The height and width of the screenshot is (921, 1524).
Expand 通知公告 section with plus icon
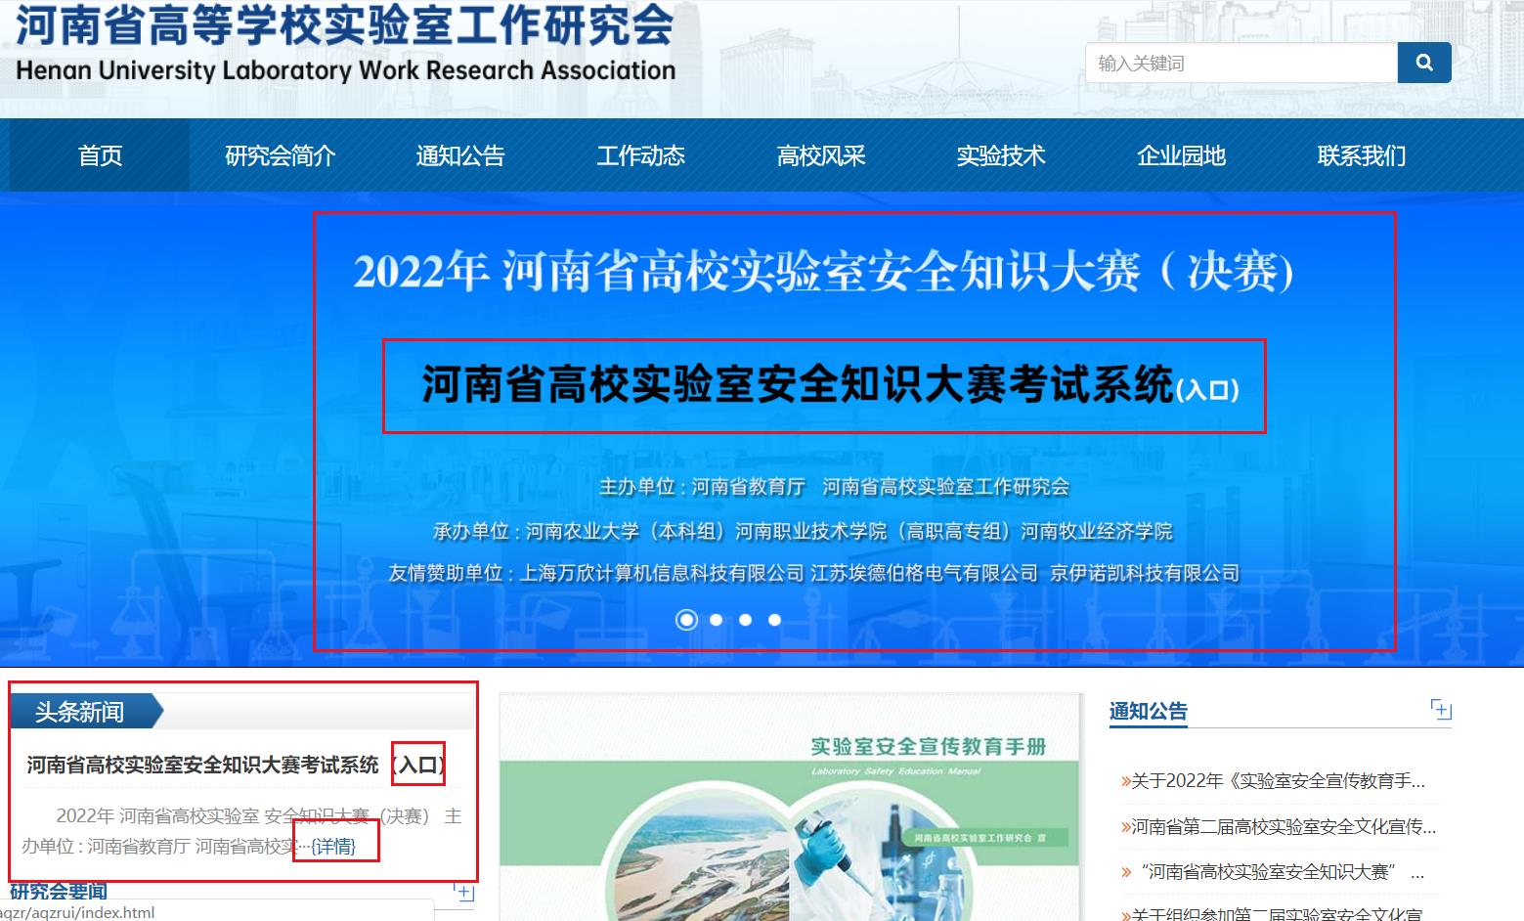pos(1440,710)
